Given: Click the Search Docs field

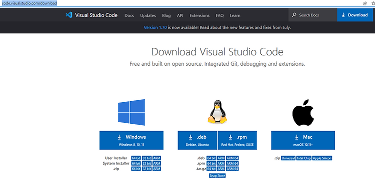Looking at the screenshot, I should click(x=313, y=15).
